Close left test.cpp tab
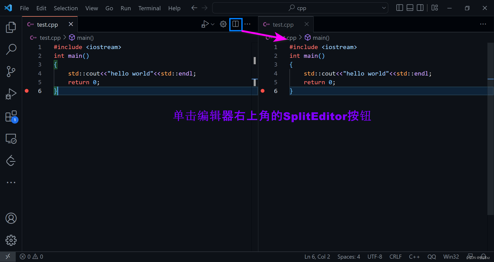The image size is (494, 262). tap(71, 24)
